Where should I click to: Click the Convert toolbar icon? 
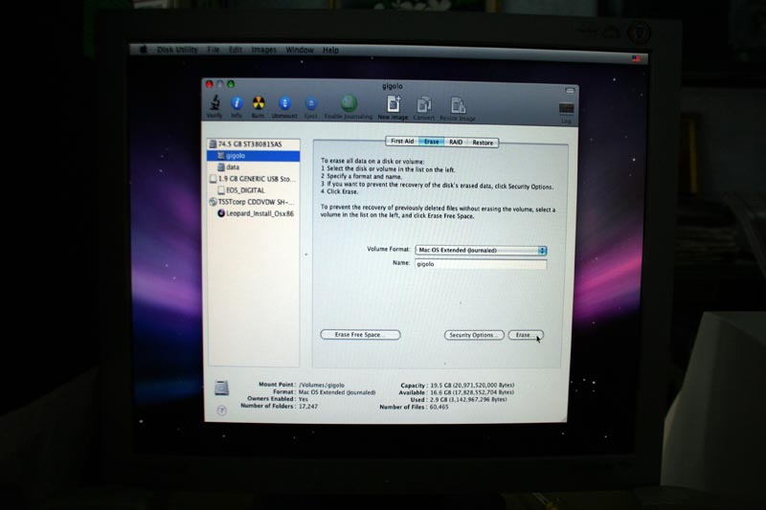click(x=423, y=104)
